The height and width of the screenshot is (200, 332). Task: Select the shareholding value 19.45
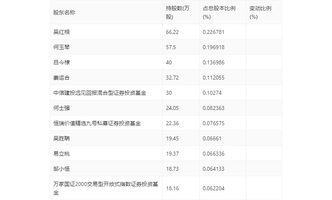tap(172, 138)
